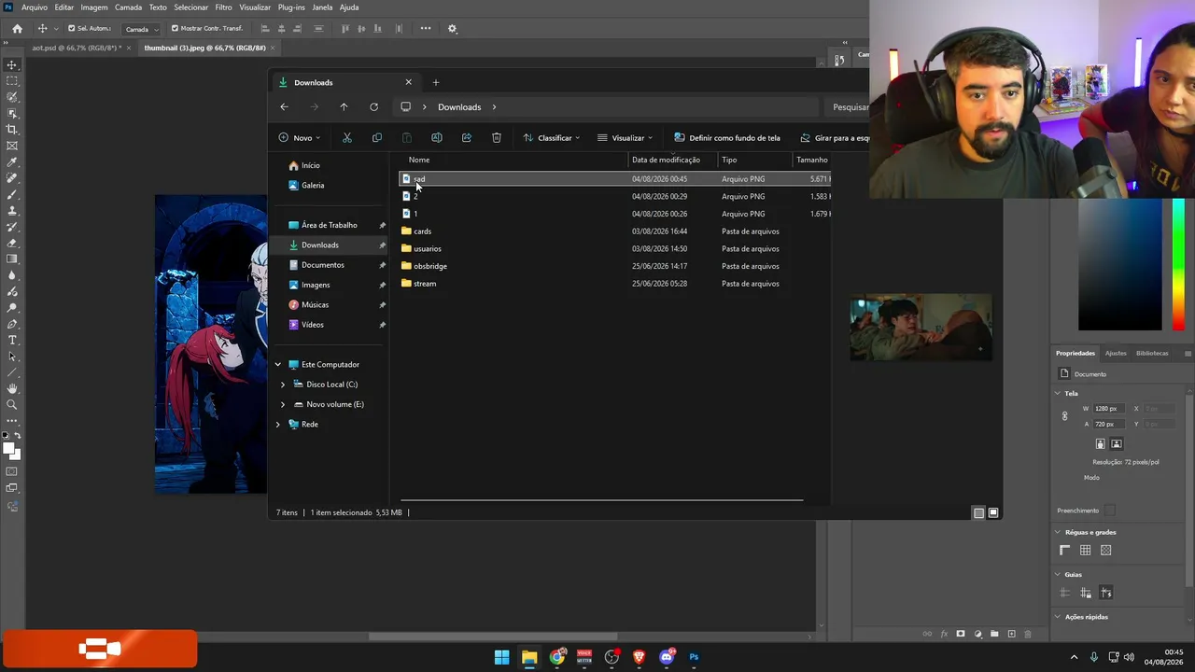This screenshot has width=1195, height=672.
Task: Select the Hand tool
Action: pyautogui.click(x=12, y=388)
